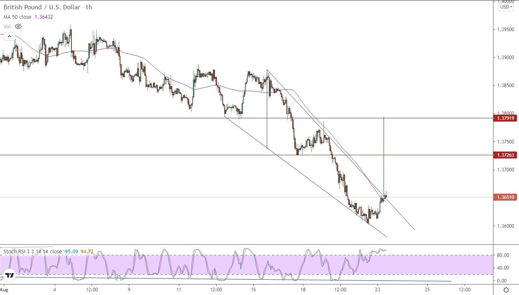The height and width of the screenshot is (295, 519).
Task: Click the Aug date label on time axis
Action: pos(4,290)
